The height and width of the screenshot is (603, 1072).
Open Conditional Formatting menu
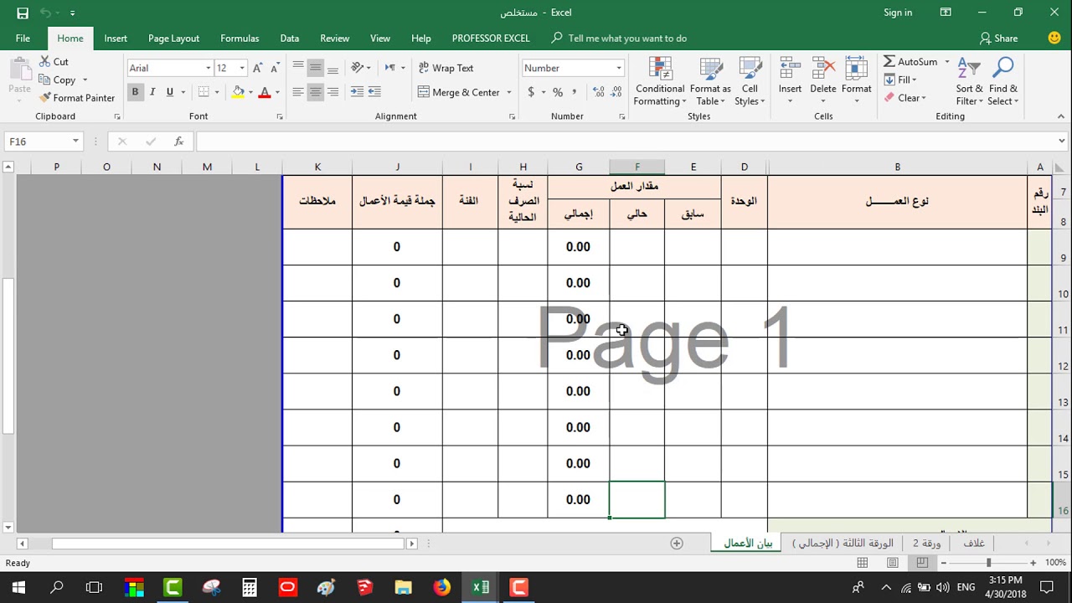pos(660,82)
